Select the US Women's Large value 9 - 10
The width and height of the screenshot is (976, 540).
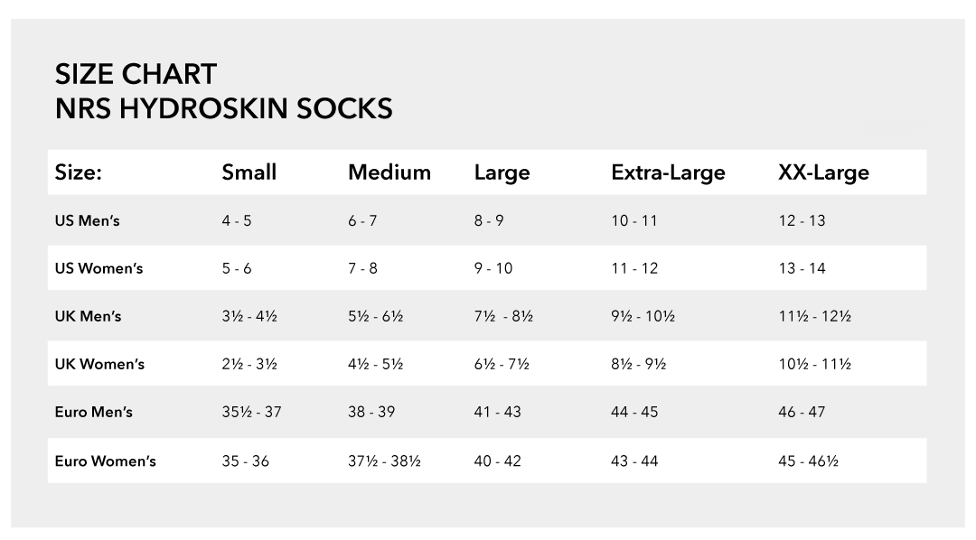click(x=493, y=269)
